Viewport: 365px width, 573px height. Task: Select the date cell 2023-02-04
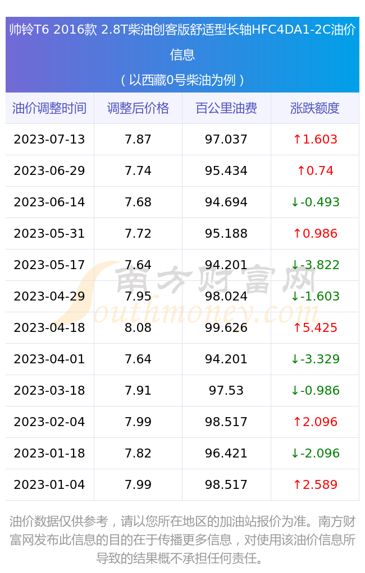tap(49, 422)
